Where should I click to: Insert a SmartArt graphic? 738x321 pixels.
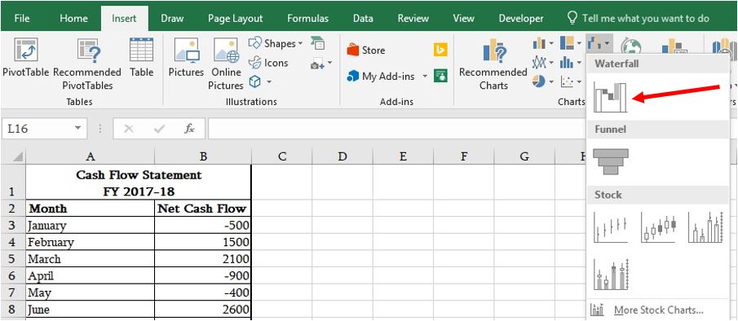tap(318, 43)
